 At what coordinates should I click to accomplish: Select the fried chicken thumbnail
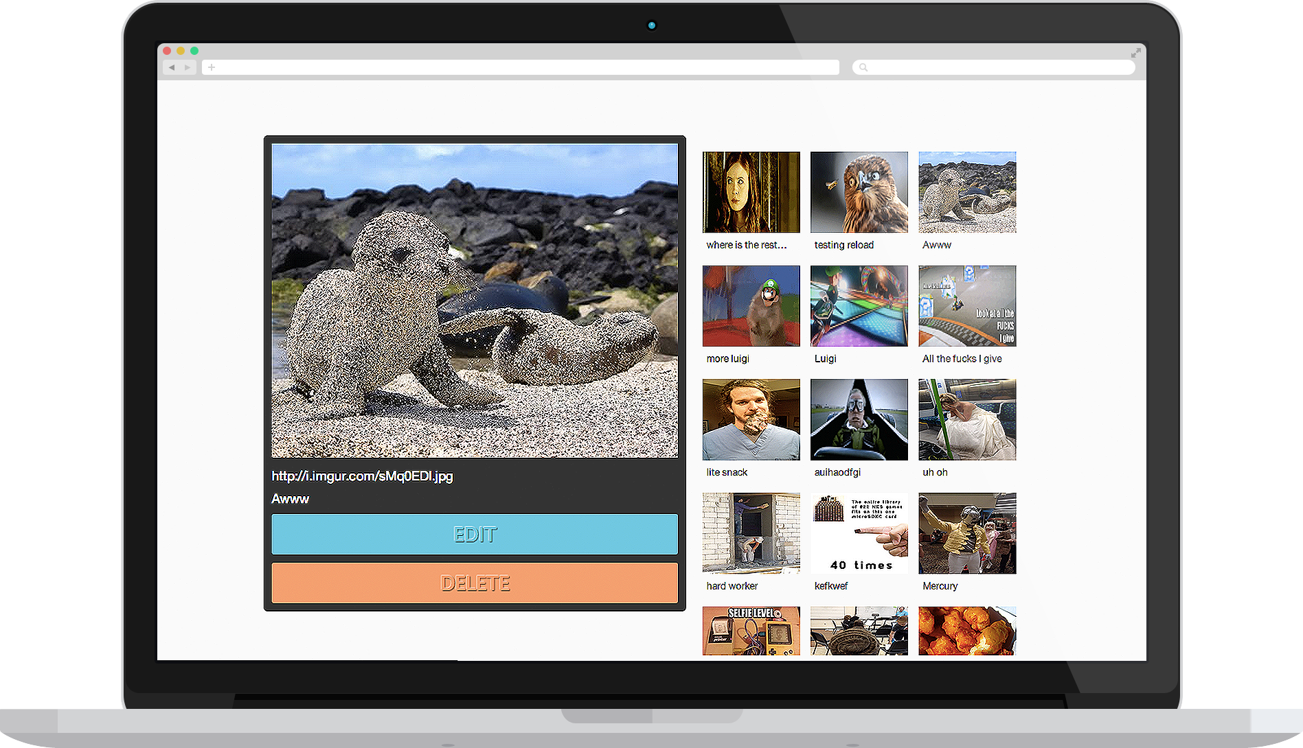click(967, 631)
